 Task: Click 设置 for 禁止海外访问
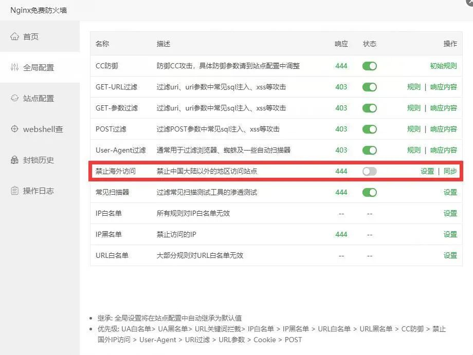pyautogui.click(x=427, y=171)
